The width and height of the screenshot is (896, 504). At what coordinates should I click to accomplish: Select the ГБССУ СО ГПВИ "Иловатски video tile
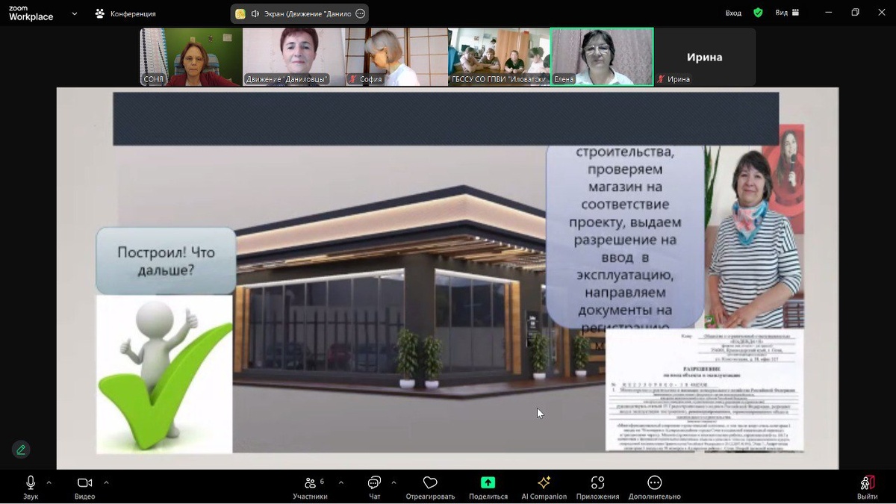pos(499,57)
